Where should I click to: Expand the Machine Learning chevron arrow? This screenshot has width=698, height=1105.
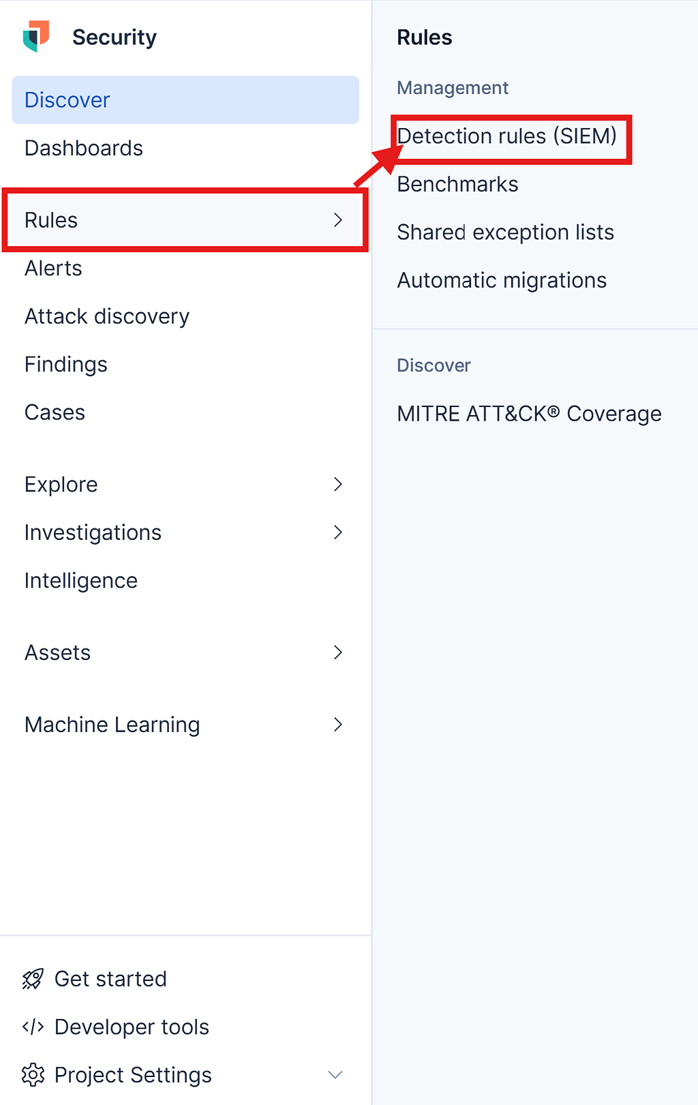click(338, 725)
